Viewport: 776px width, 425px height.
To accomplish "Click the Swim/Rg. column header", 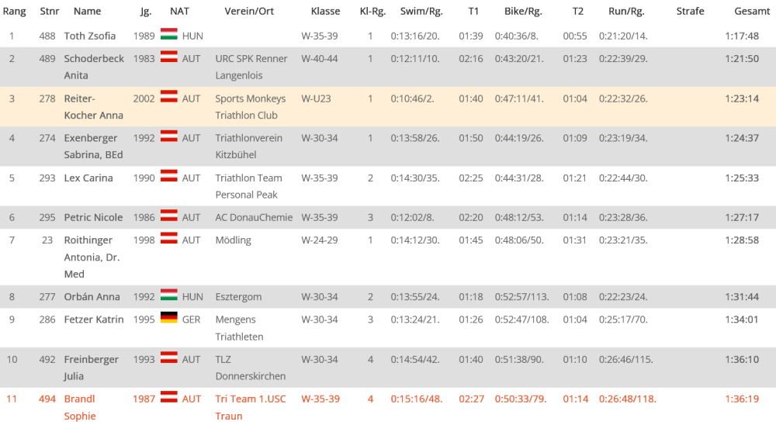I will coord(420,12).
